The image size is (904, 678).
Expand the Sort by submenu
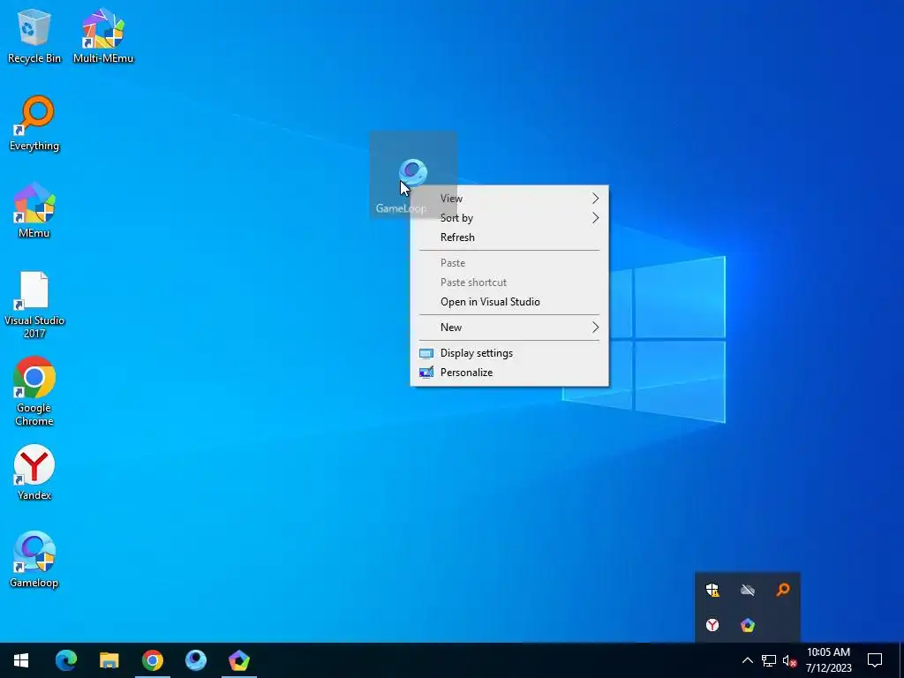pyautogui.click(x=509, y=218)
